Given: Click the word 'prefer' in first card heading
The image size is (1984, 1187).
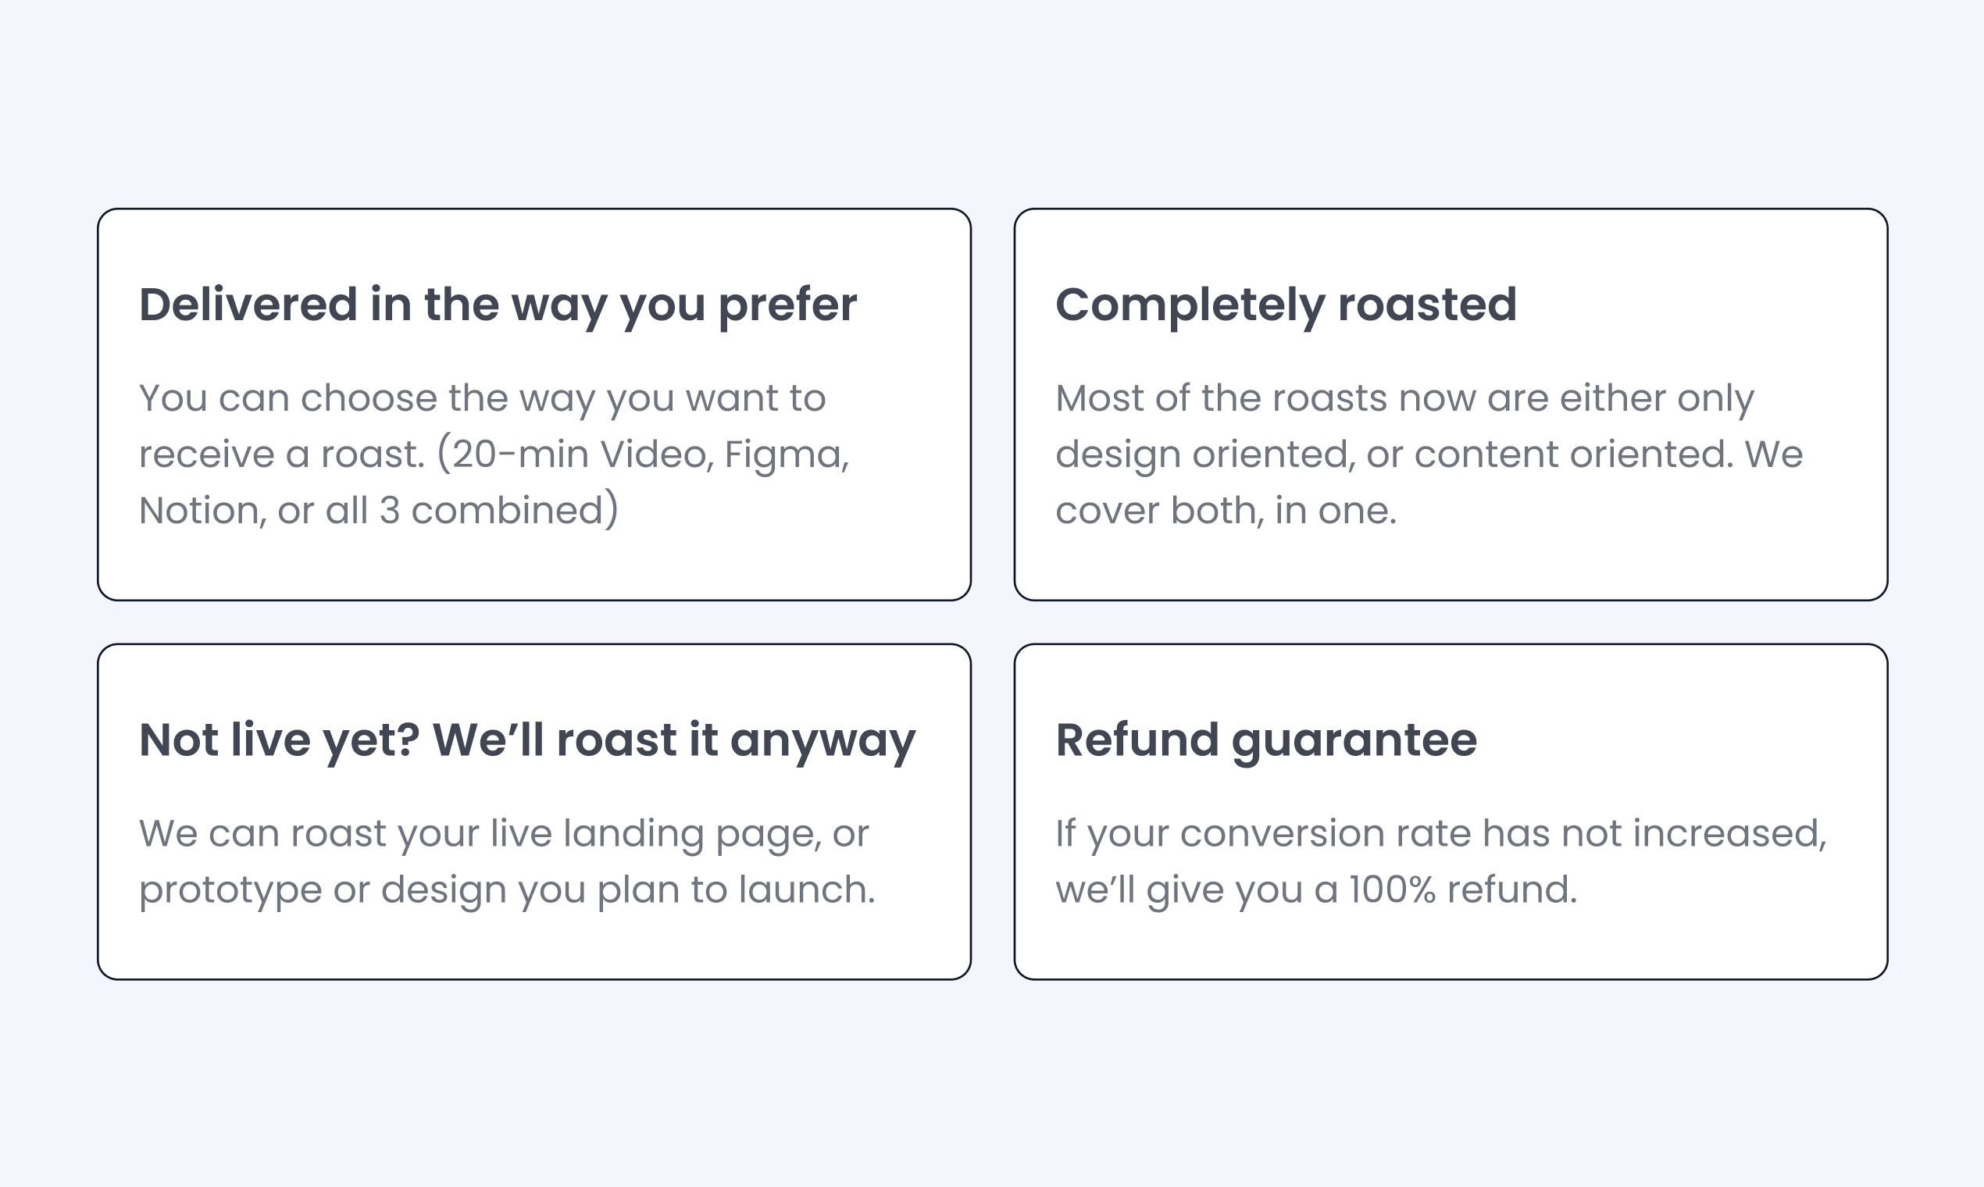Looking at the screenshot, I should pos(787,306).
